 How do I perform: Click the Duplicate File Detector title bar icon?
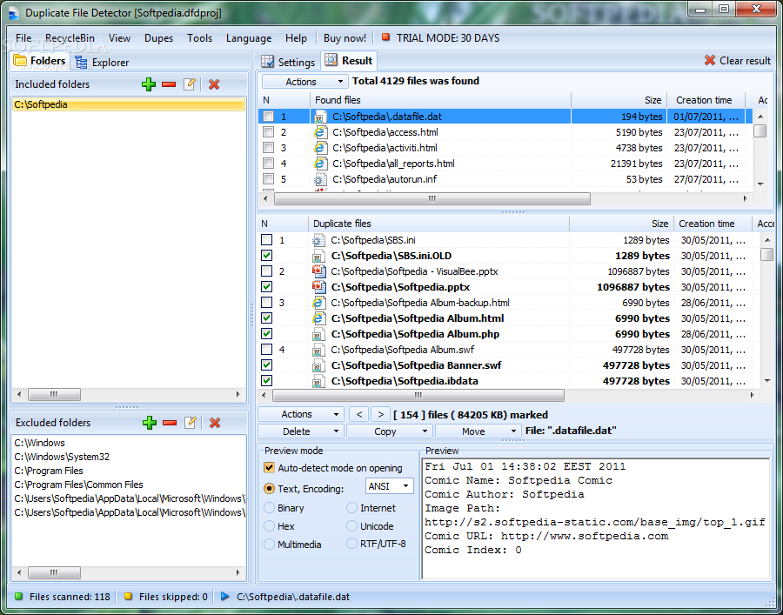(x=14, y=13)
